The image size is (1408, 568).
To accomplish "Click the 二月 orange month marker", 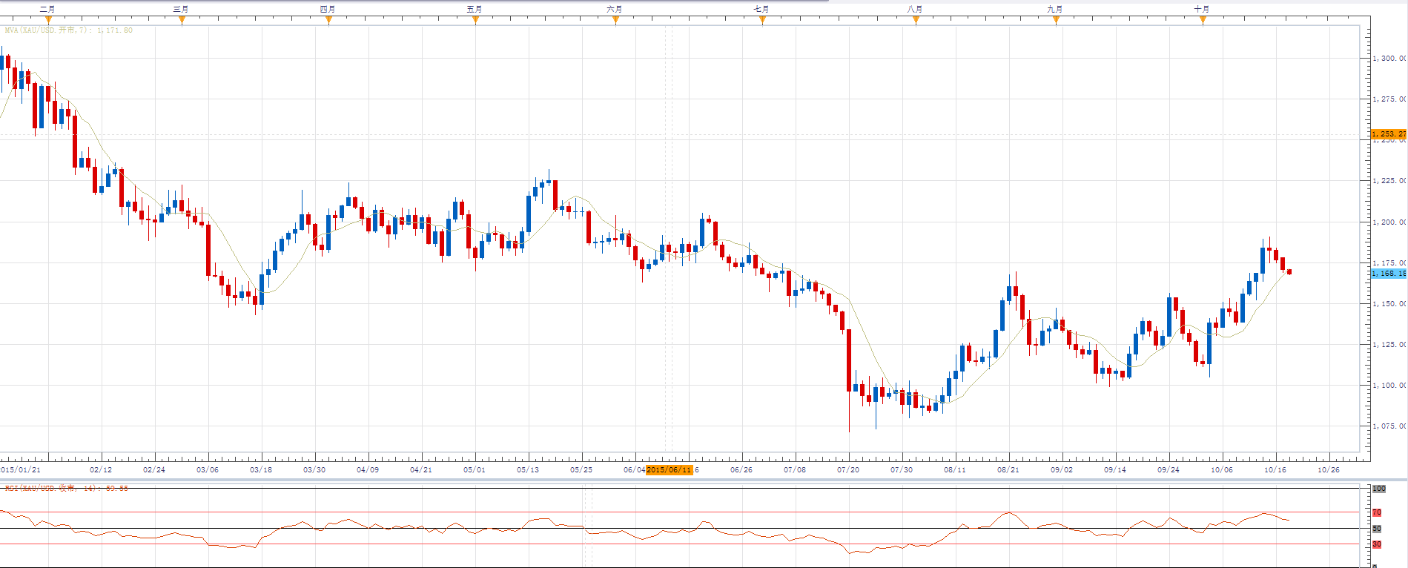I will 48,19.
